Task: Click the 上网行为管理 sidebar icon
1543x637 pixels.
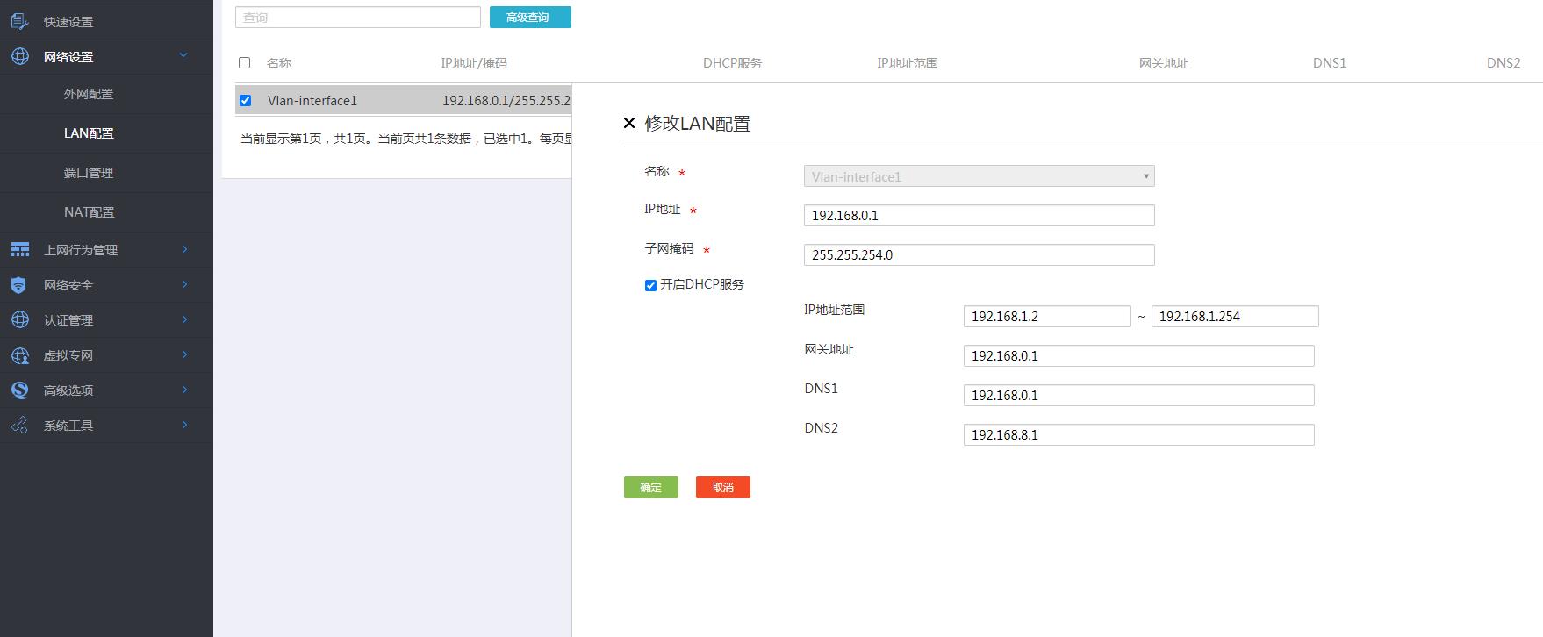Action: [x=20, y=250]
